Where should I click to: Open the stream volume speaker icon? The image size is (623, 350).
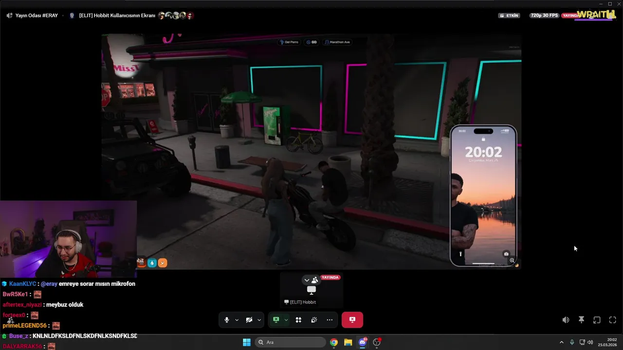[566, 320]
